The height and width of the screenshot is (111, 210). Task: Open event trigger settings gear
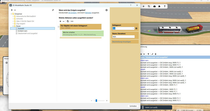click(106, 10)
